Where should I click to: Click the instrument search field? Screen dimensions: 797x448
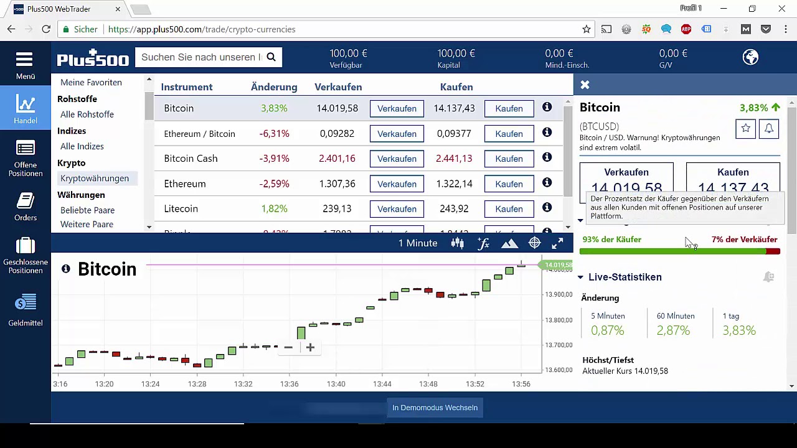[200, 57]
